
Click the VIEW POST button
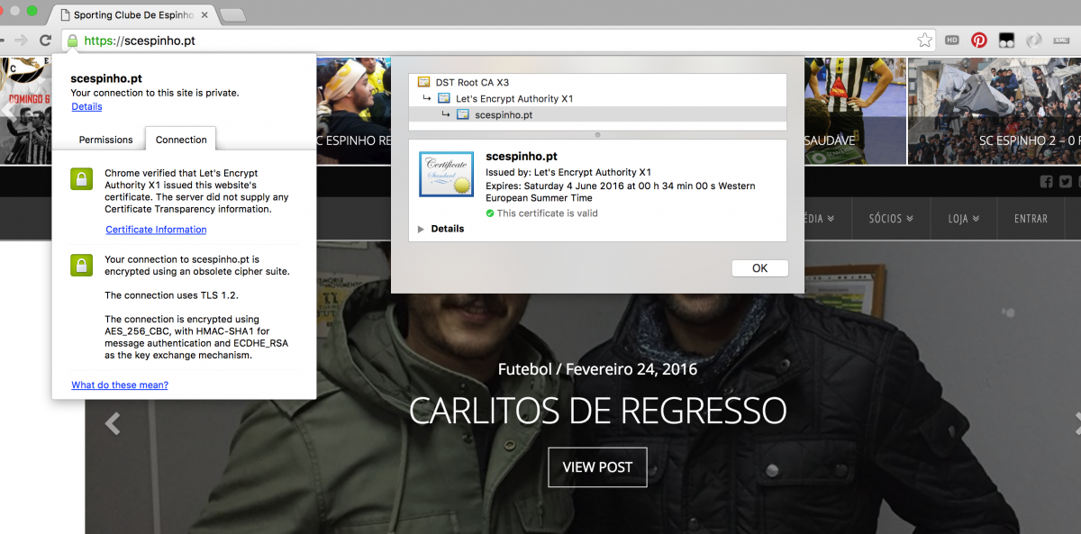coord(597,467)
